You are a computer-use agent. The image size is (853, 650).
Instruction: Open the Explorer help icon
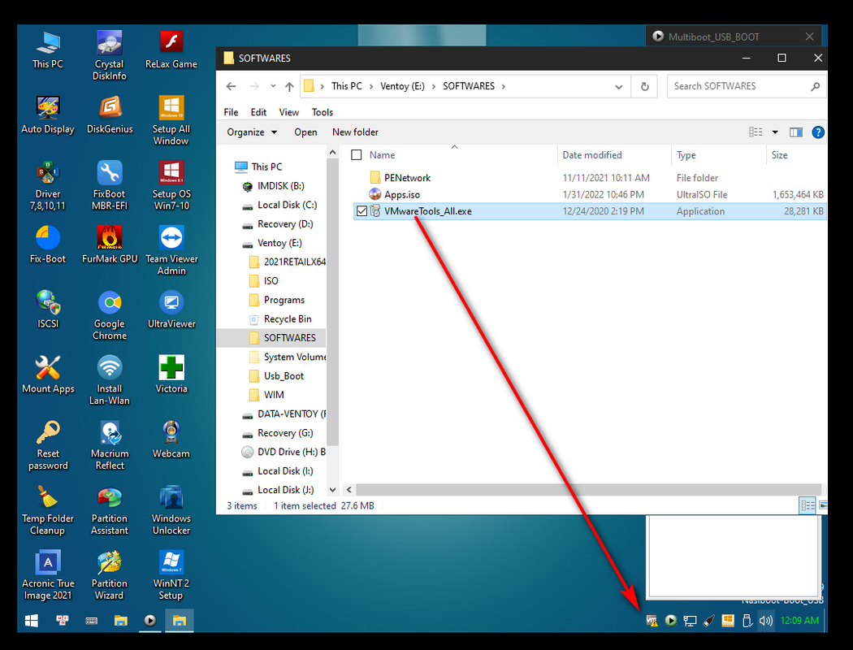817,132
